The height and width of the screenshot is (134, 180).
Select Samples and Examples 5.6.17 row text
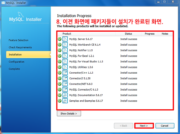point(86,101)
